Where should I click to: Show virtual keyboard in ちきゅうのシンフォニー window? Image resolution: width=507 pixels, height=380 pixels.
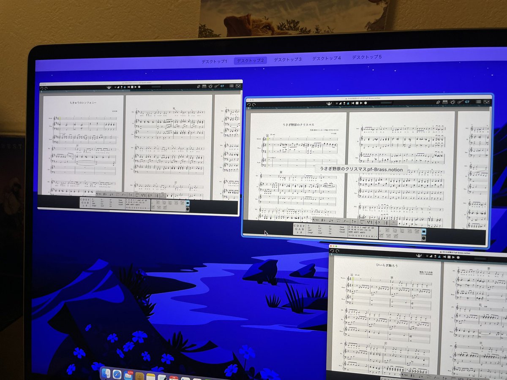204,86
